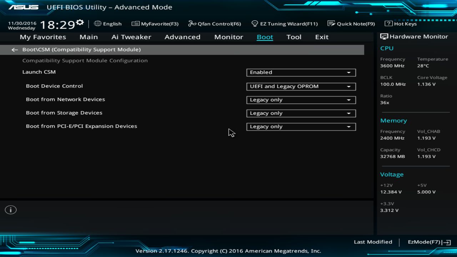Switch to the Exit tab
457x257 pixels.
[x=321, y=37]
